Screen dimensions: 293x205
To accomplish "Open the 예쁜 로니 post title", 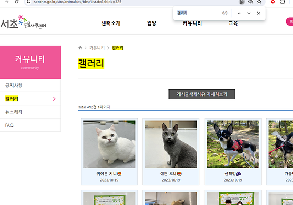I will point(171,174).
